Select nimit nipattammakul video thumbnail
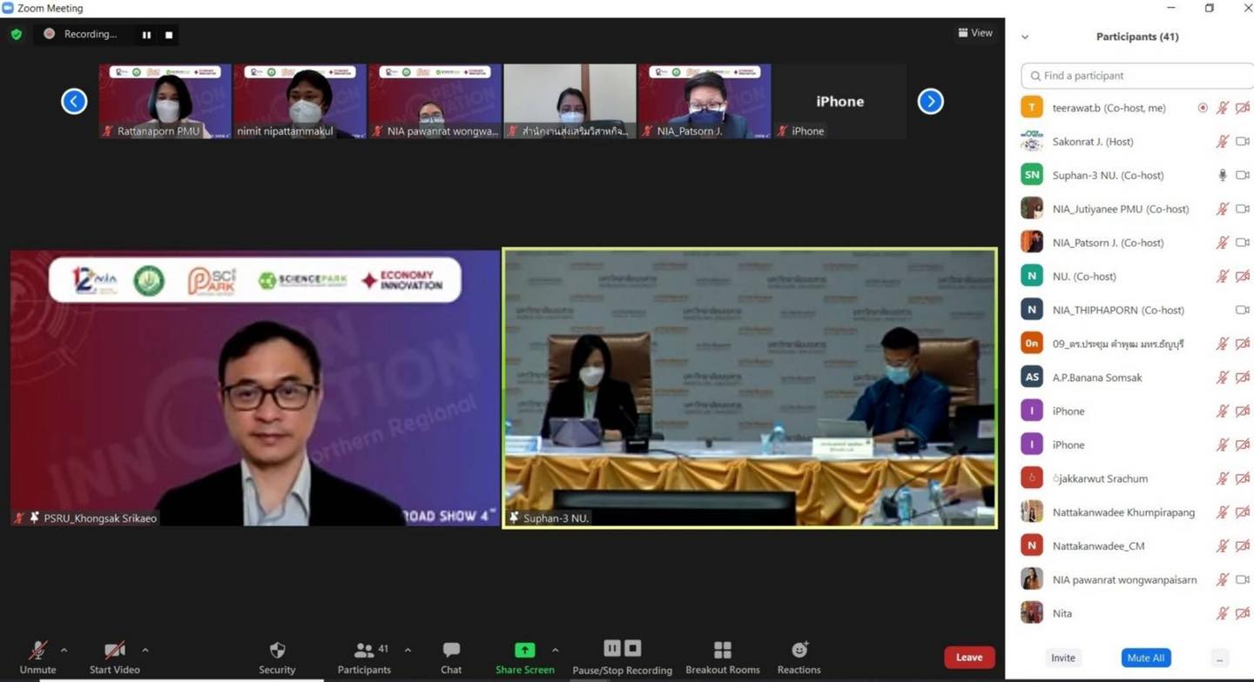Viewport: 1254px width, 682px height. pyautogui.click(x=300, y=101)
